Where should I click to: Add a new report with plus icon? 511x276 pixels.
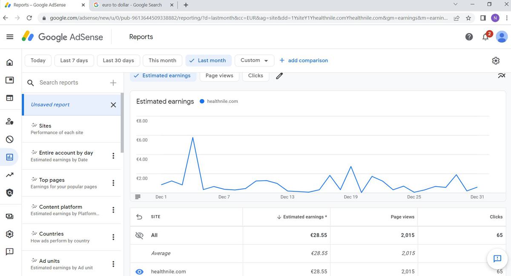pos(113,83)
